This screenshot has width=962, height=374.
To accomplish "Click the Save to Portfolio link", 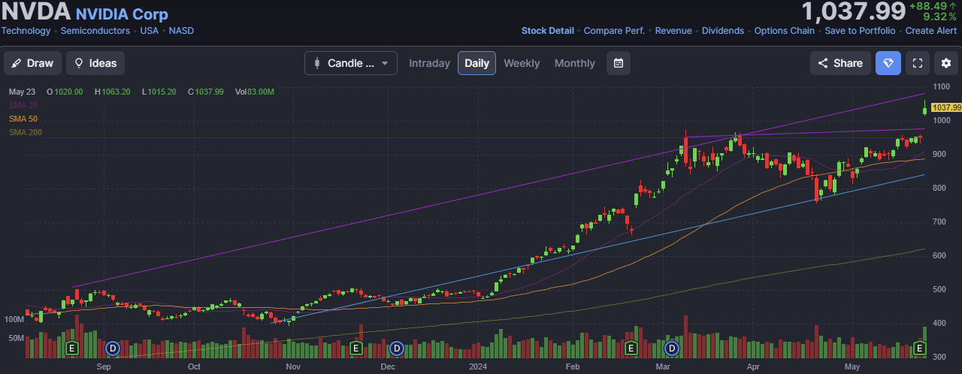I will pyautogui.click(x=860, y=31).
